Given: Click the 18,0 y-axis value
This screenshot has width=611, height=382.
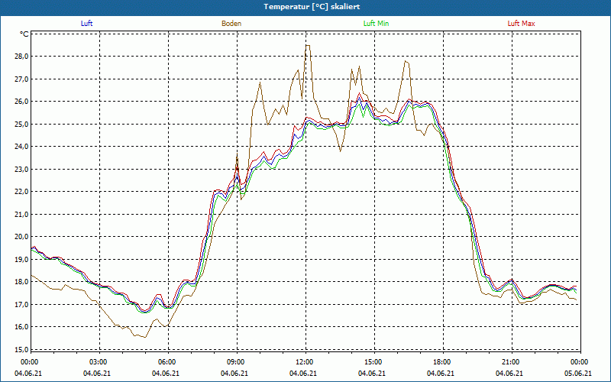Looking at the screenshot, I should [22, 282].
